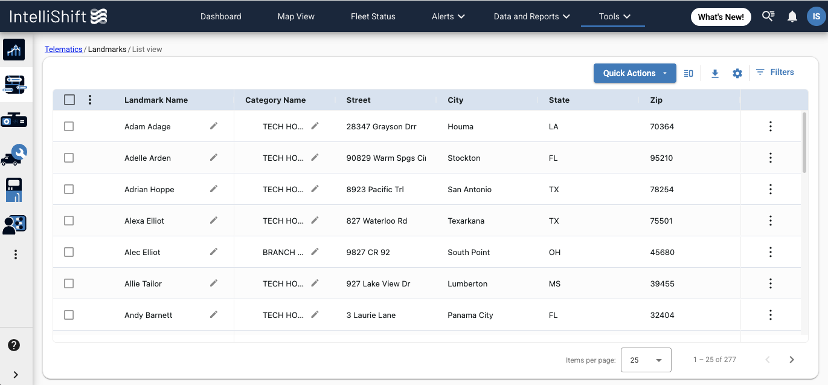Open the help question mark icon
The width and height of the screenshot is (828, 385).
(14, 345)
